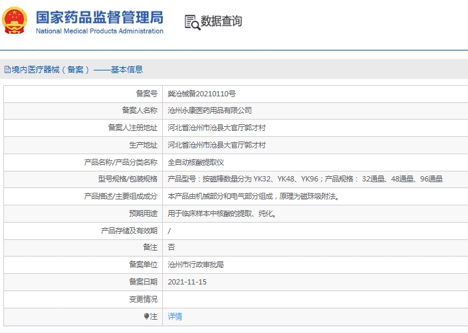Click the 备案人名称 label
Viewport: 468px width, 333px height.
point(140,111)
